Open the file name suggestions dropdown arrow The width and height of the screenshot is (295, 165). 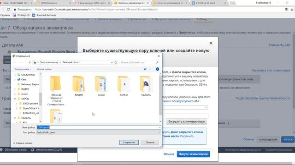(159, 127)
